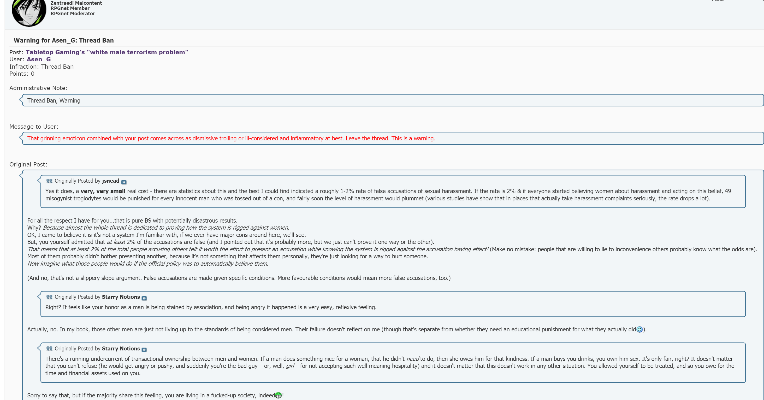Click the sentence starting "Actually, no. In my book"
This screenshot has height=400, width=764.
click(337, 330)
